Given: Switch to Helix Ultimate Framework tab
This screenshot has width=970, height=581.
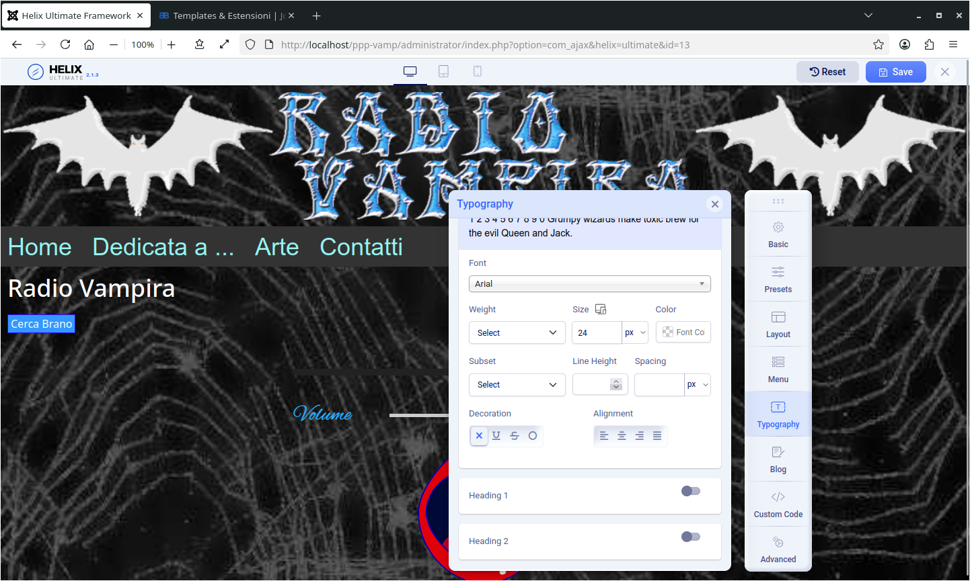Looking at the screenshot, I should pos(76,15).
